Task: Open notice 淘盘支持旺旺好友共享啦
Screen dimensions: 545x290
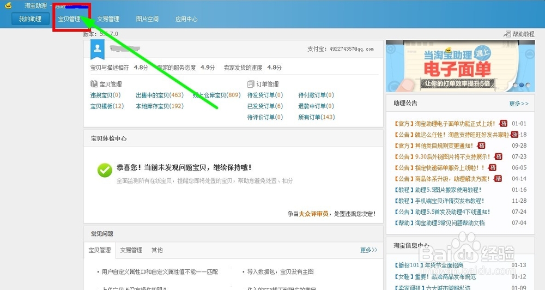Action: [451, 135]
